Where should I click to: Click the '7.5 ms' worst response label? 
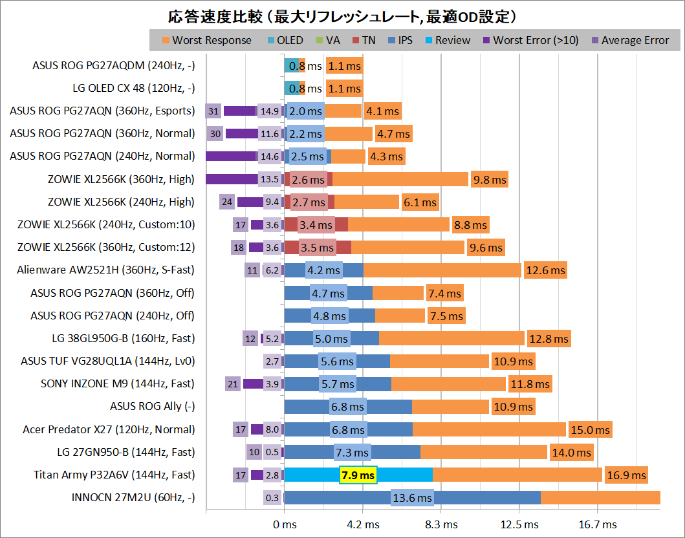(x=446, y=316)
